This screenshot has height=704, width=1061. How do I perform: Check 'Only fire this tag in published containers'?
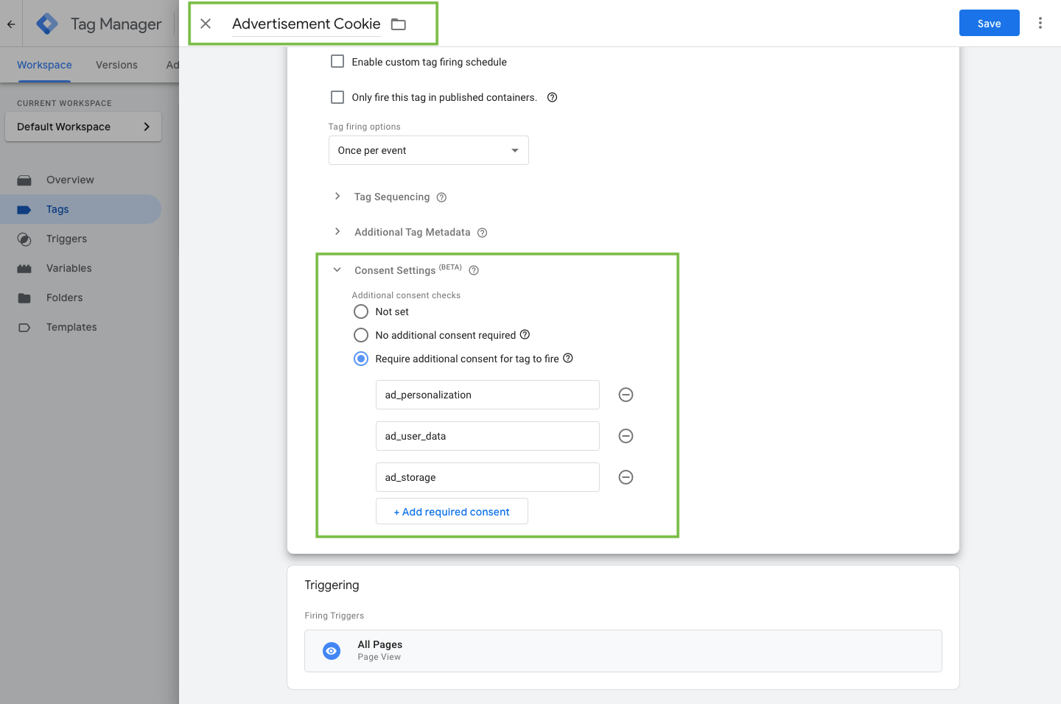tap(337, 96)
